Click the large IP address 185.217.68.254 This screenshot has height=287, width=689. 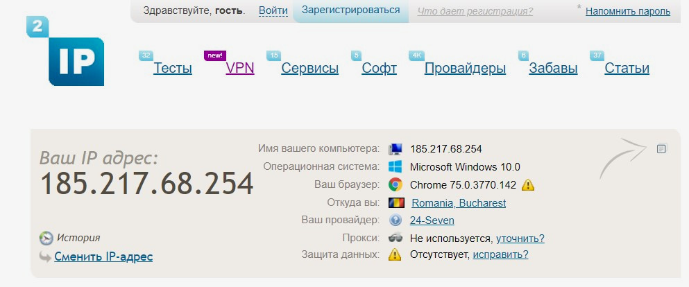click(147, 184)
